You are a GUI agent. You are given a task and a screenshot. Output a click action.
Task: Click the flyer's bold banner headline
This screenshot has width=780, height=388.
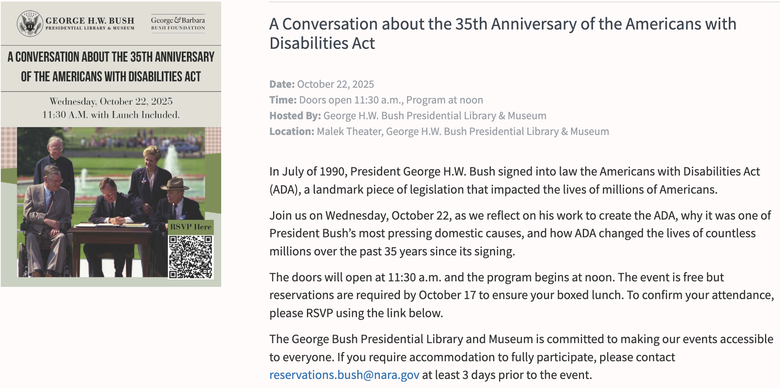click(x=111, y=67)
